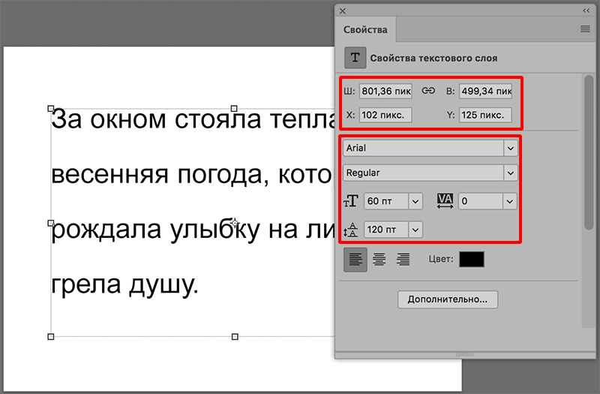The height and width of the screenshot is (394, 600).
Task: Click the font size TT icon
Action: pyautogui.click(x=351, y=201)
